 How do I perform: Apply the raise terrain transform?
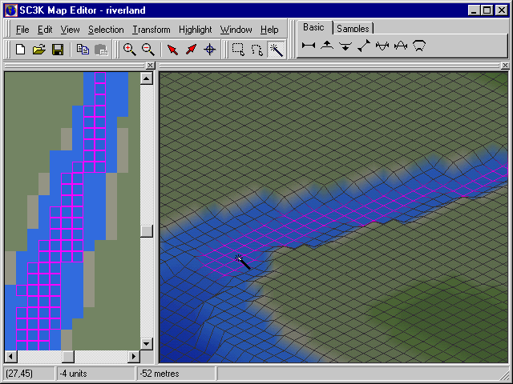coord(327,46)
